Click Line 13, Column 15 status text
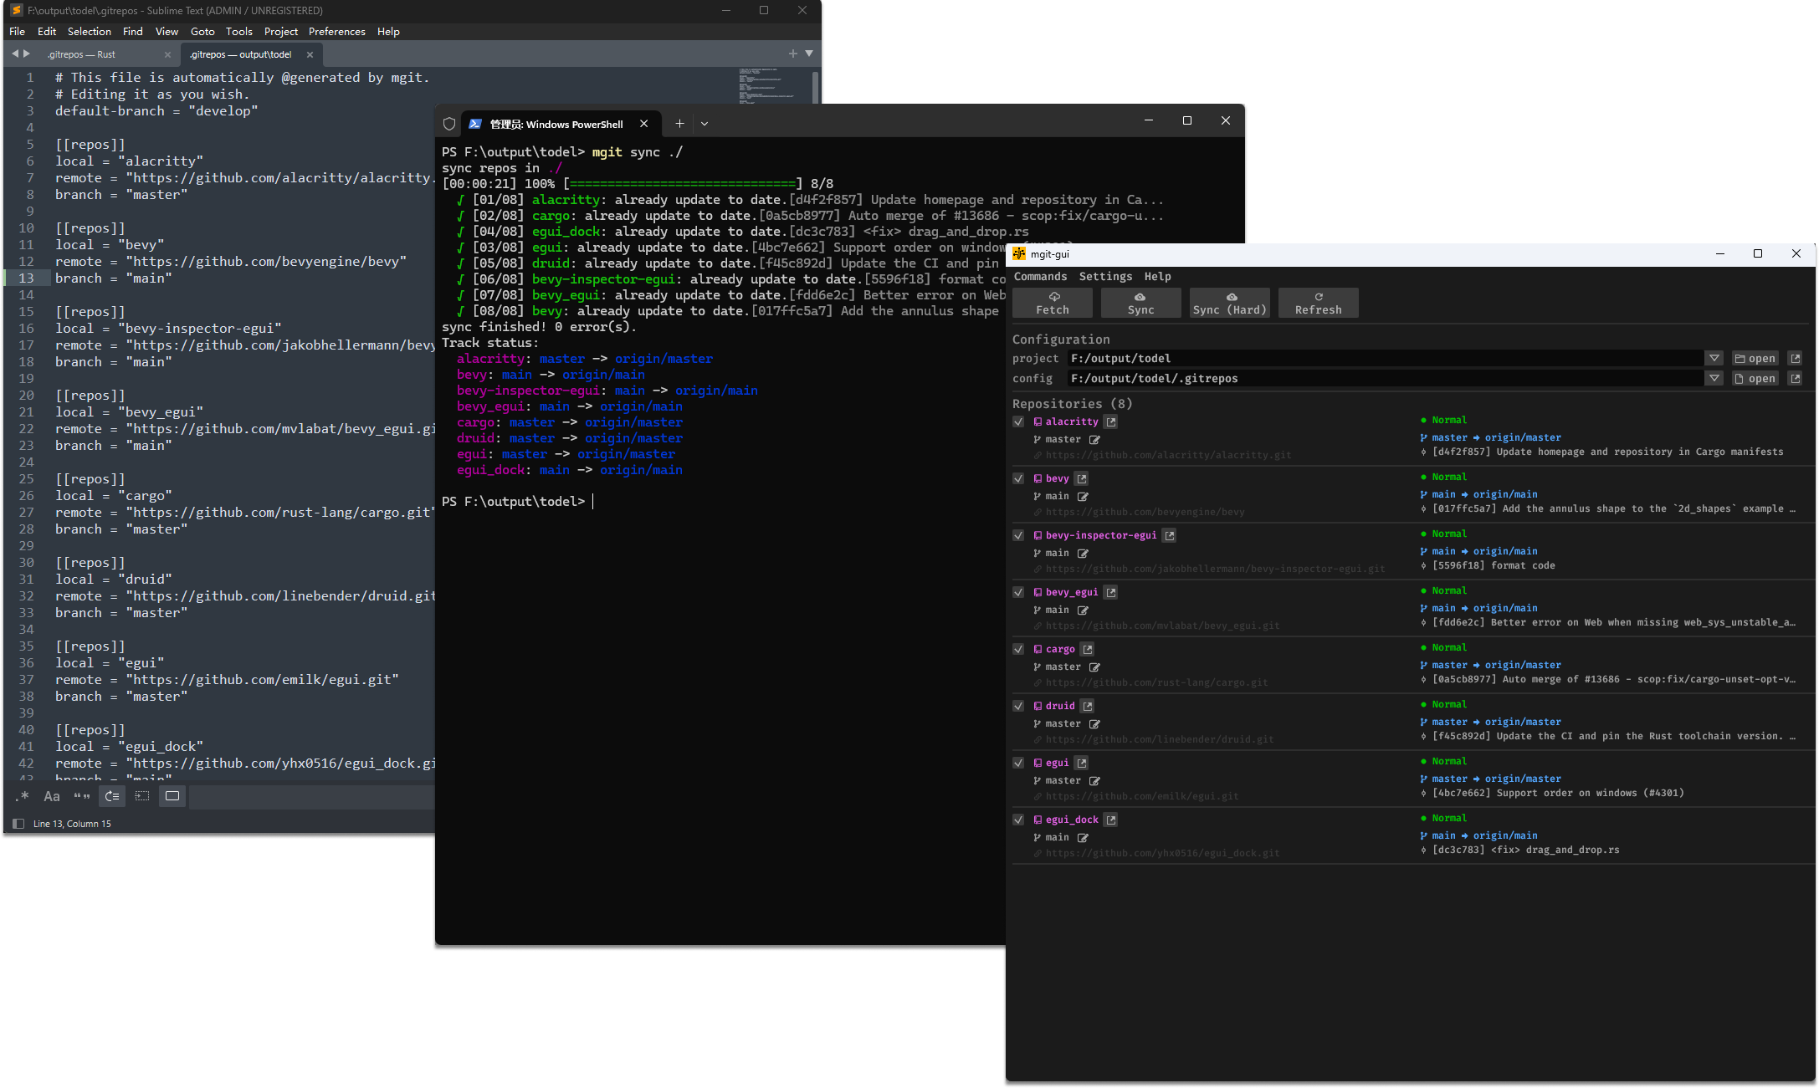 pos(72,825)
